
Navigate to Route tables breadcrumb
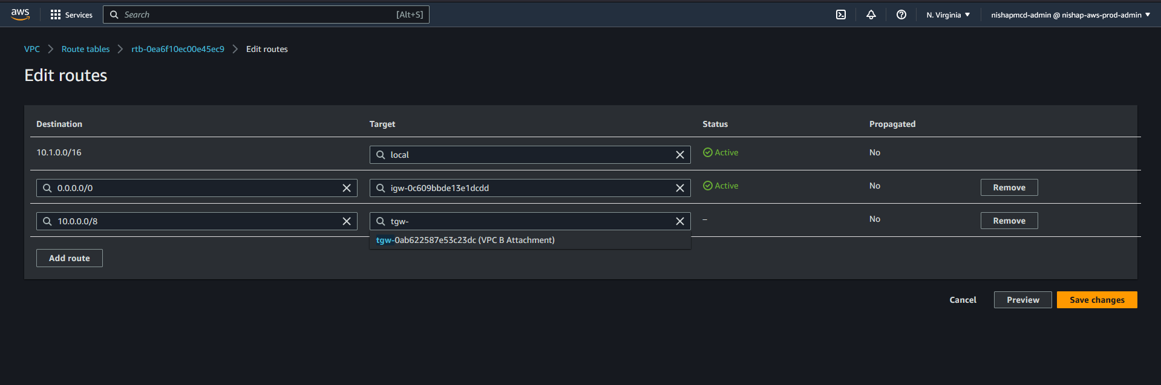[85, 49]
